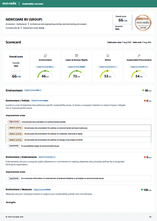Click Inconclusive documentation on environmental policies row
This screenshot has width=157, height=221.
click(x=78, y=122)
